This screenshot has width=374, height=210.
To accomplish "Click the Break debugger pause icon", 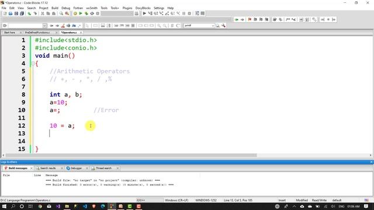I will coord(184,13).
